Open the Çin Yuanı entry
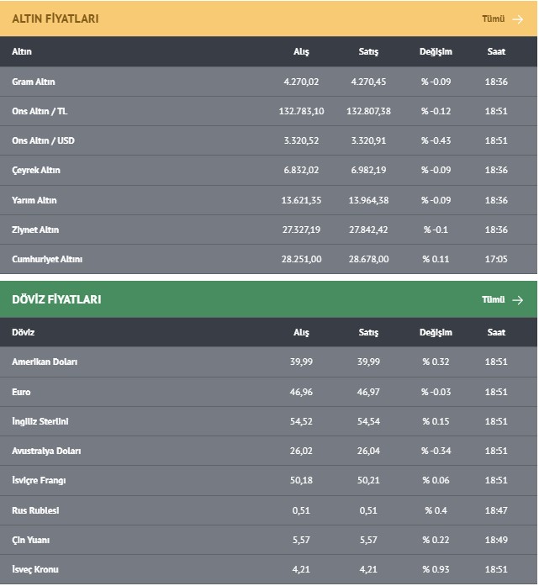 pos(269,540)
